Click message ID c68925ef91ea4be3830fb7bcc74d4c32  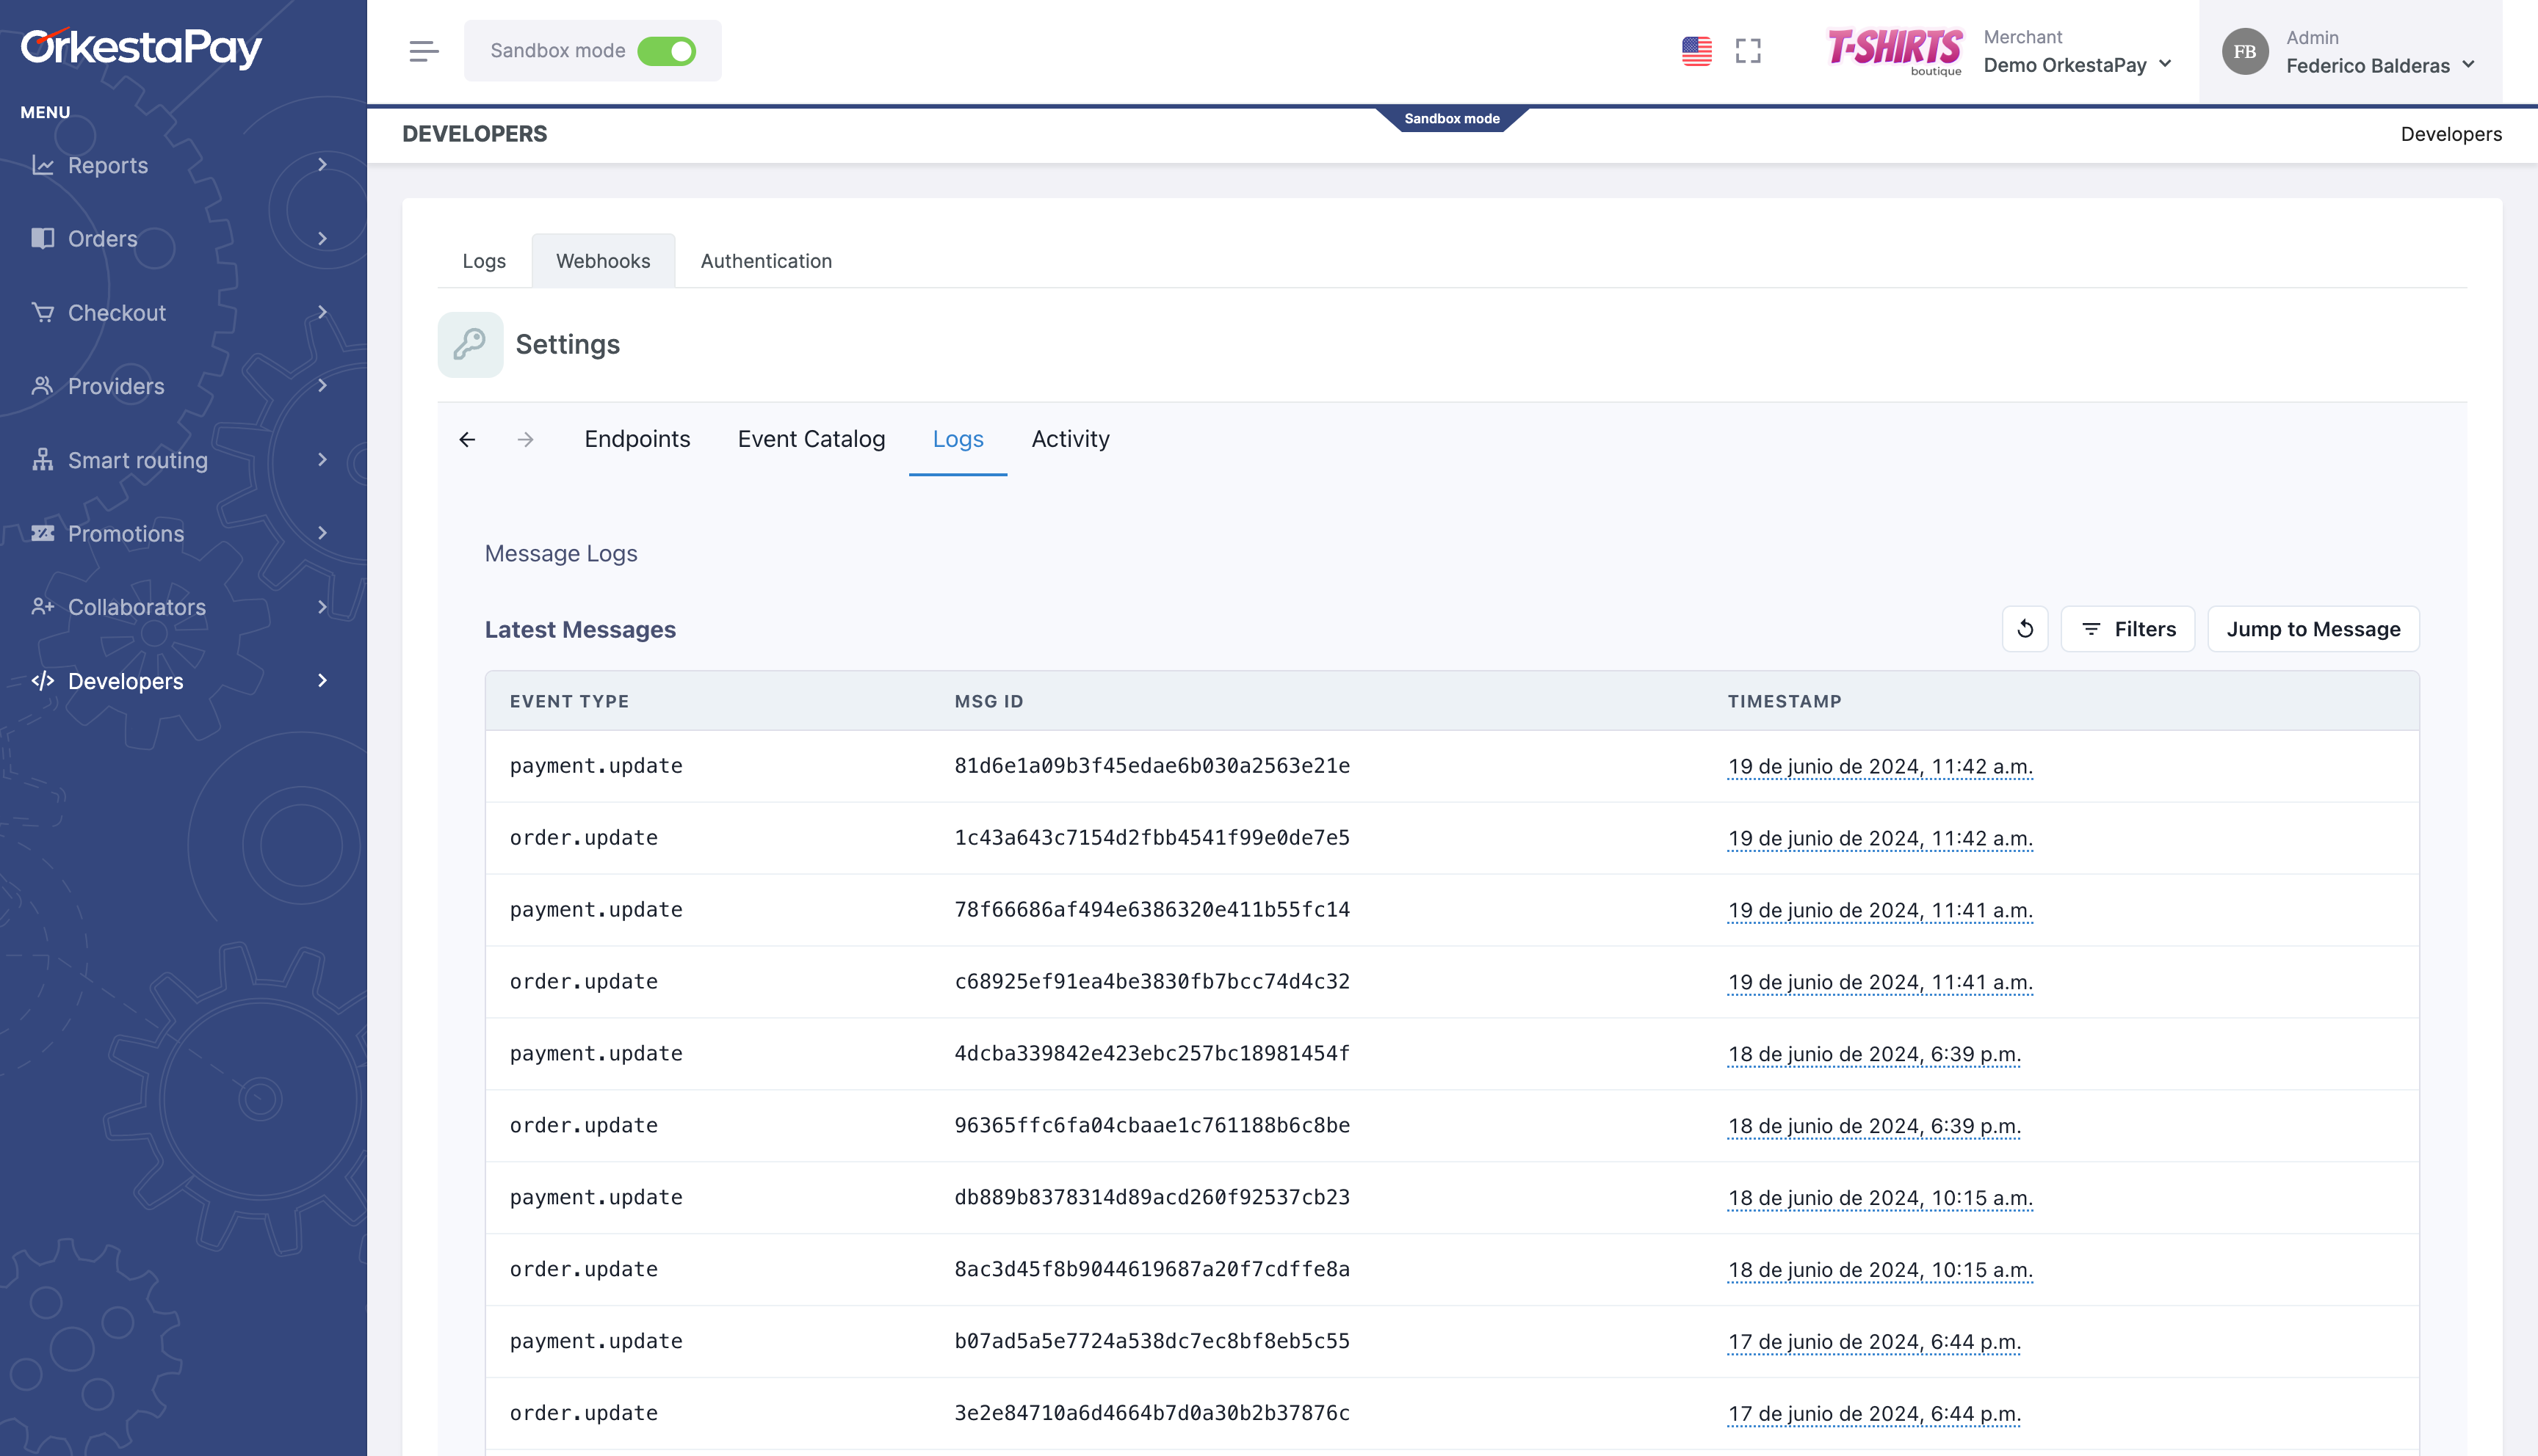(1151, 982)
